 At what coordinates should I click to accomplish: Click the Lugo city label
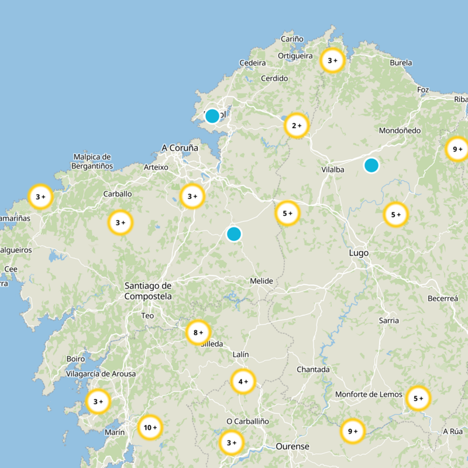(x=359, y=253)
